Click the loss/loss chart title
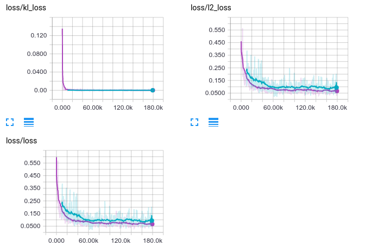This screenshot has width=365, height=246. point(21,140)
